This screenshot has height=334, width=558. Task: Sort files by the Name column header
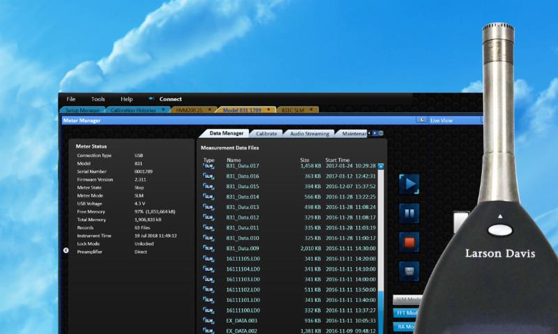point(234,160)
